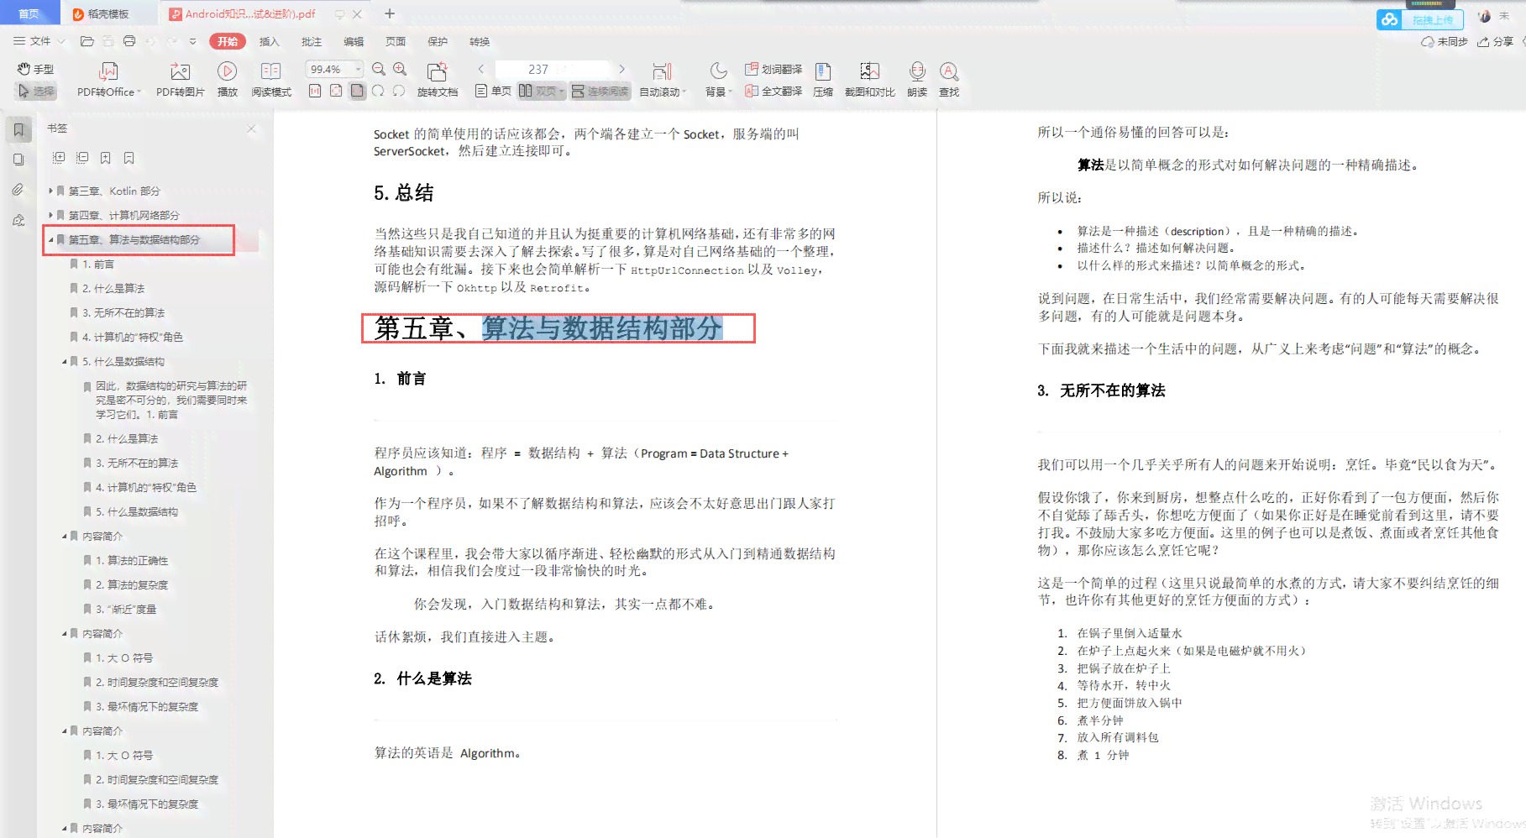The image size is (1526, 838).
Task: Switch to single page (单页) layout
Action: tap(493, 91)
